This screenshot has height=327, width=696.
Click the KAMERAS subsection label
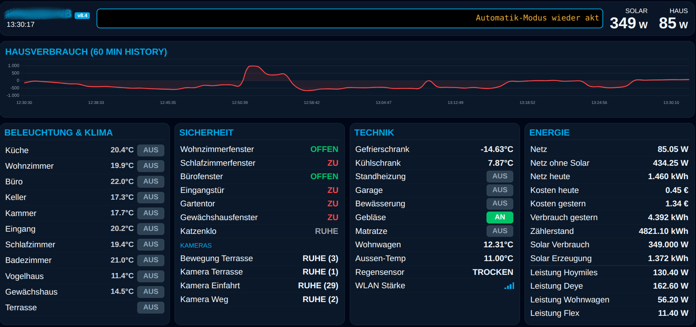196,245
